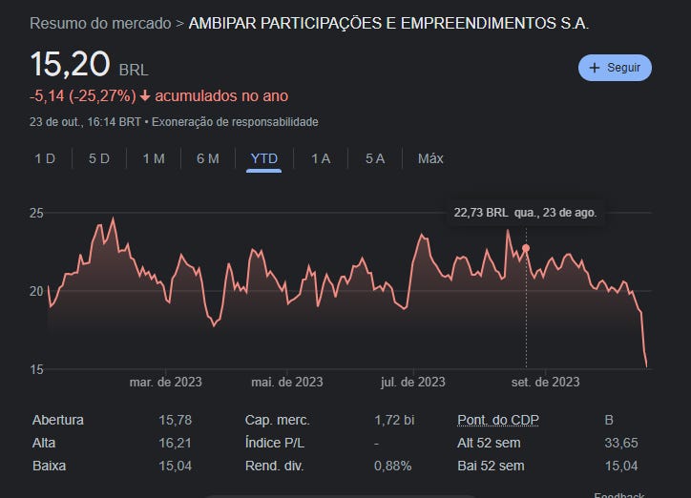Open Resumo do mercado breadcrumb link
Image resolution: width=691 pixels, height=498 pixels.
point(100,23)
